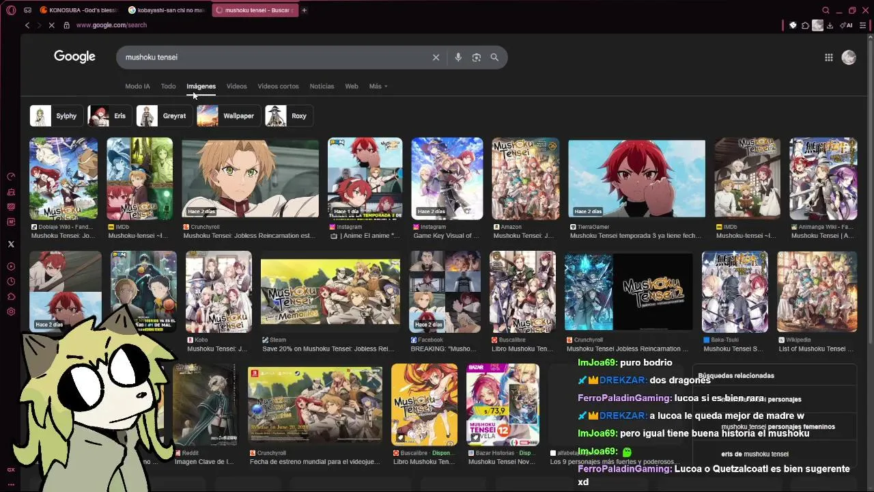Click the search input containing mushoku tensei
This screenshot has width=874, height=492.
tap(273, 57)
